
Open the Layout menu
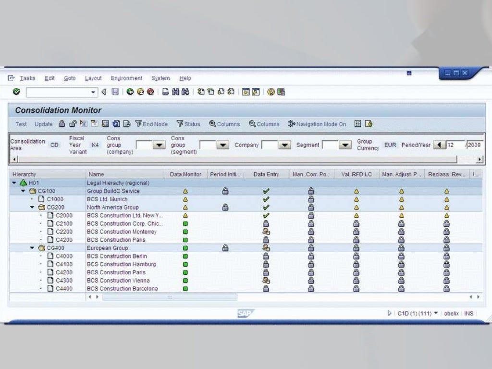pyautogui.click(x=93, y=78)
